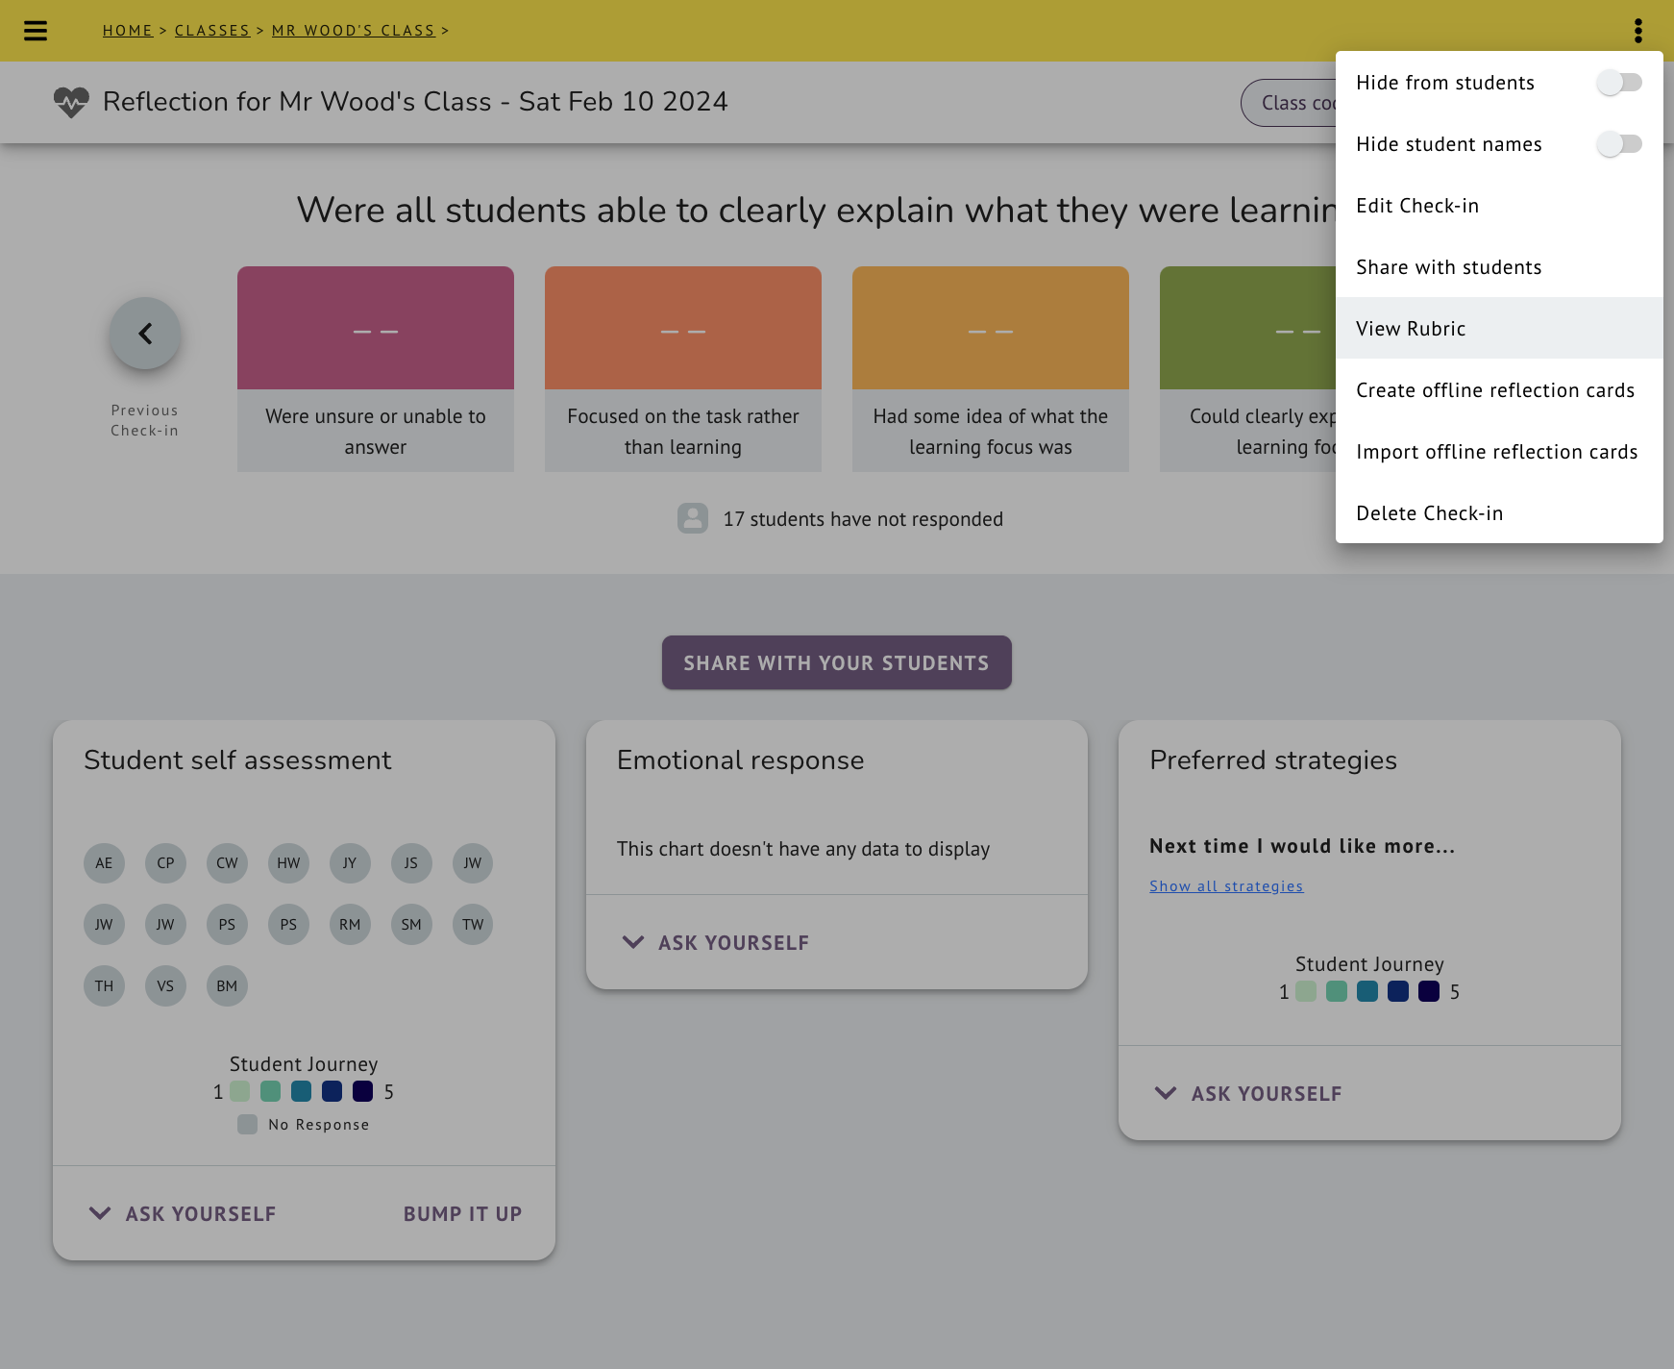Open the Show all strategies link
The height and width of the screenshot is (1369, 1674).
click(1226, 886)
